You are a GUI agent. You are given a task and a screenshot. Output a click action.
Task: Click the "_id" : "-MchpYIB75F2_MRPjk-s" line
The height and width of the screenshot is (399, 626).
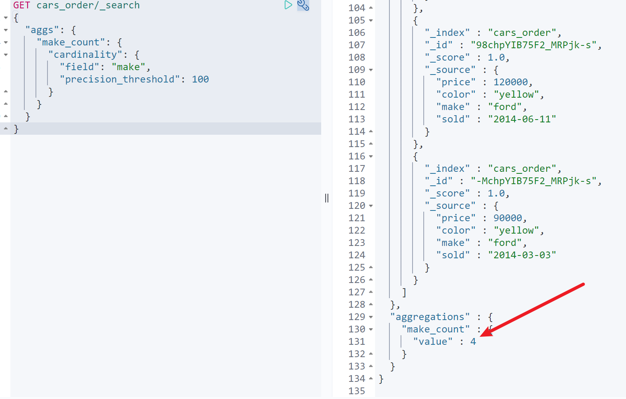click(513, 181)
